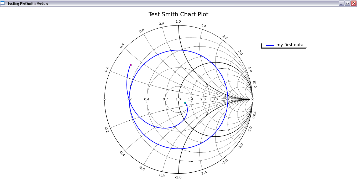Click the 10.0 label on the upper-right rim
Viewport: 357px width, 190px height.
pyautogui.click(x=254, y=84)
